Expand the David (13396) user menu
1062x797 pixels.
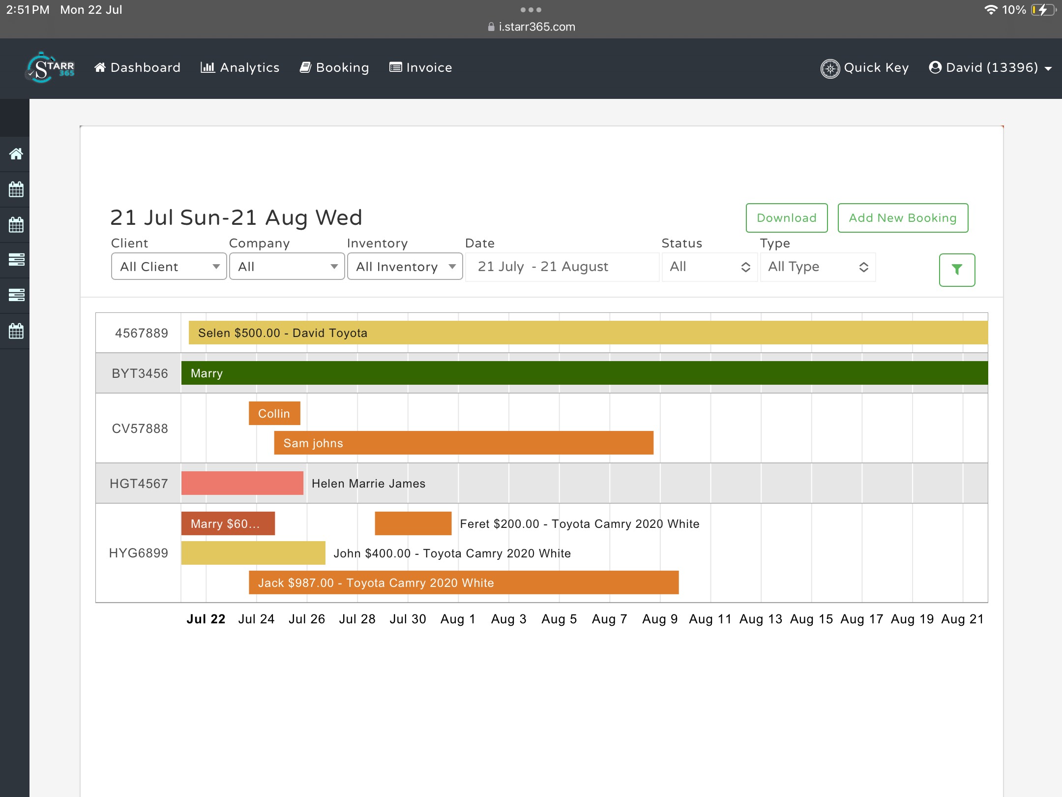coord(990,68)
